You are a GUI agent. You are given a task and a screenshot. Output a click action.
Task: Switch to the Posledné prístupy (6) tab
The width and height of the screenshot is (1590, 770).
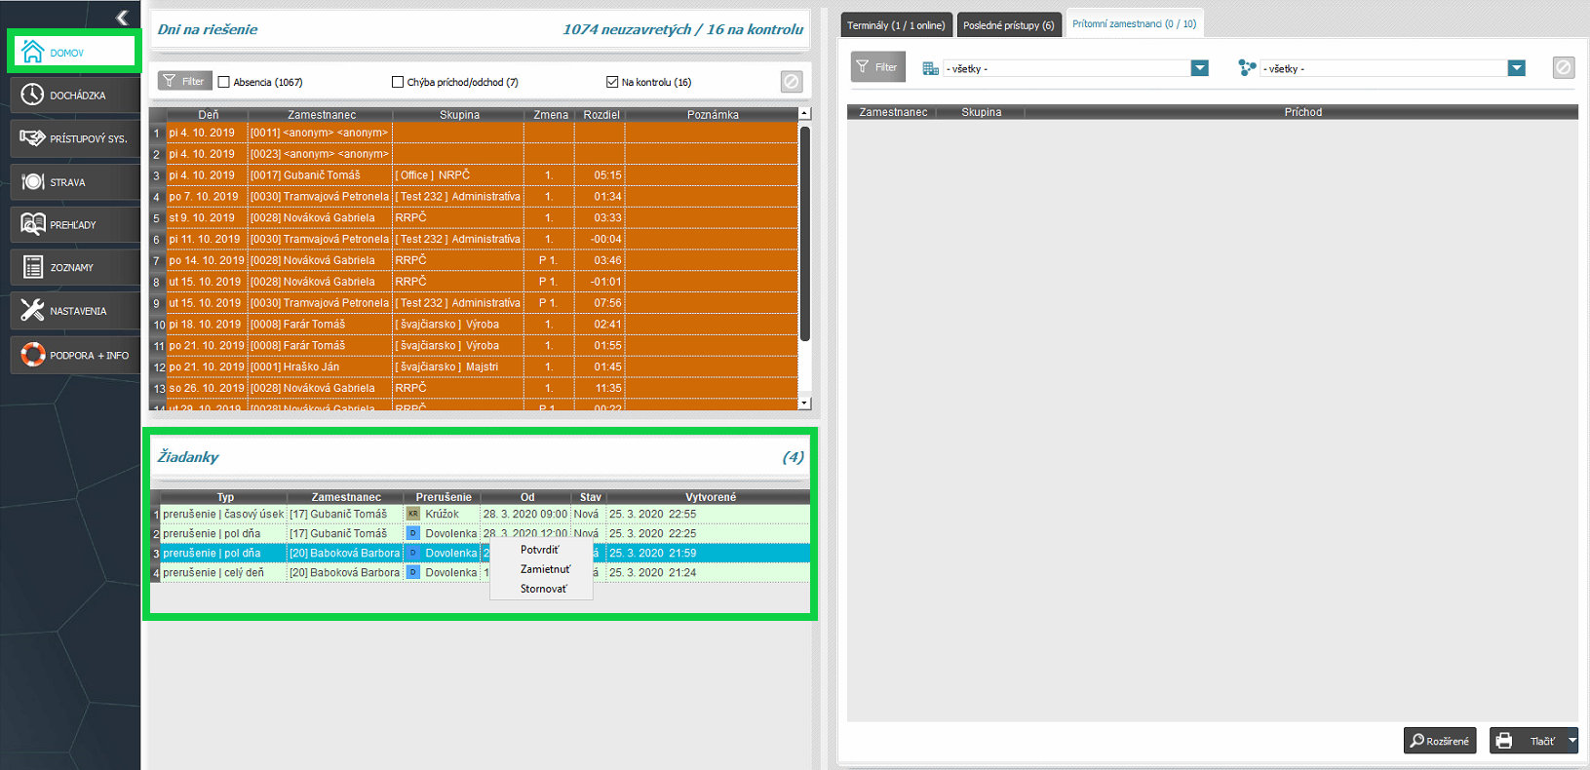point(1008,25)
